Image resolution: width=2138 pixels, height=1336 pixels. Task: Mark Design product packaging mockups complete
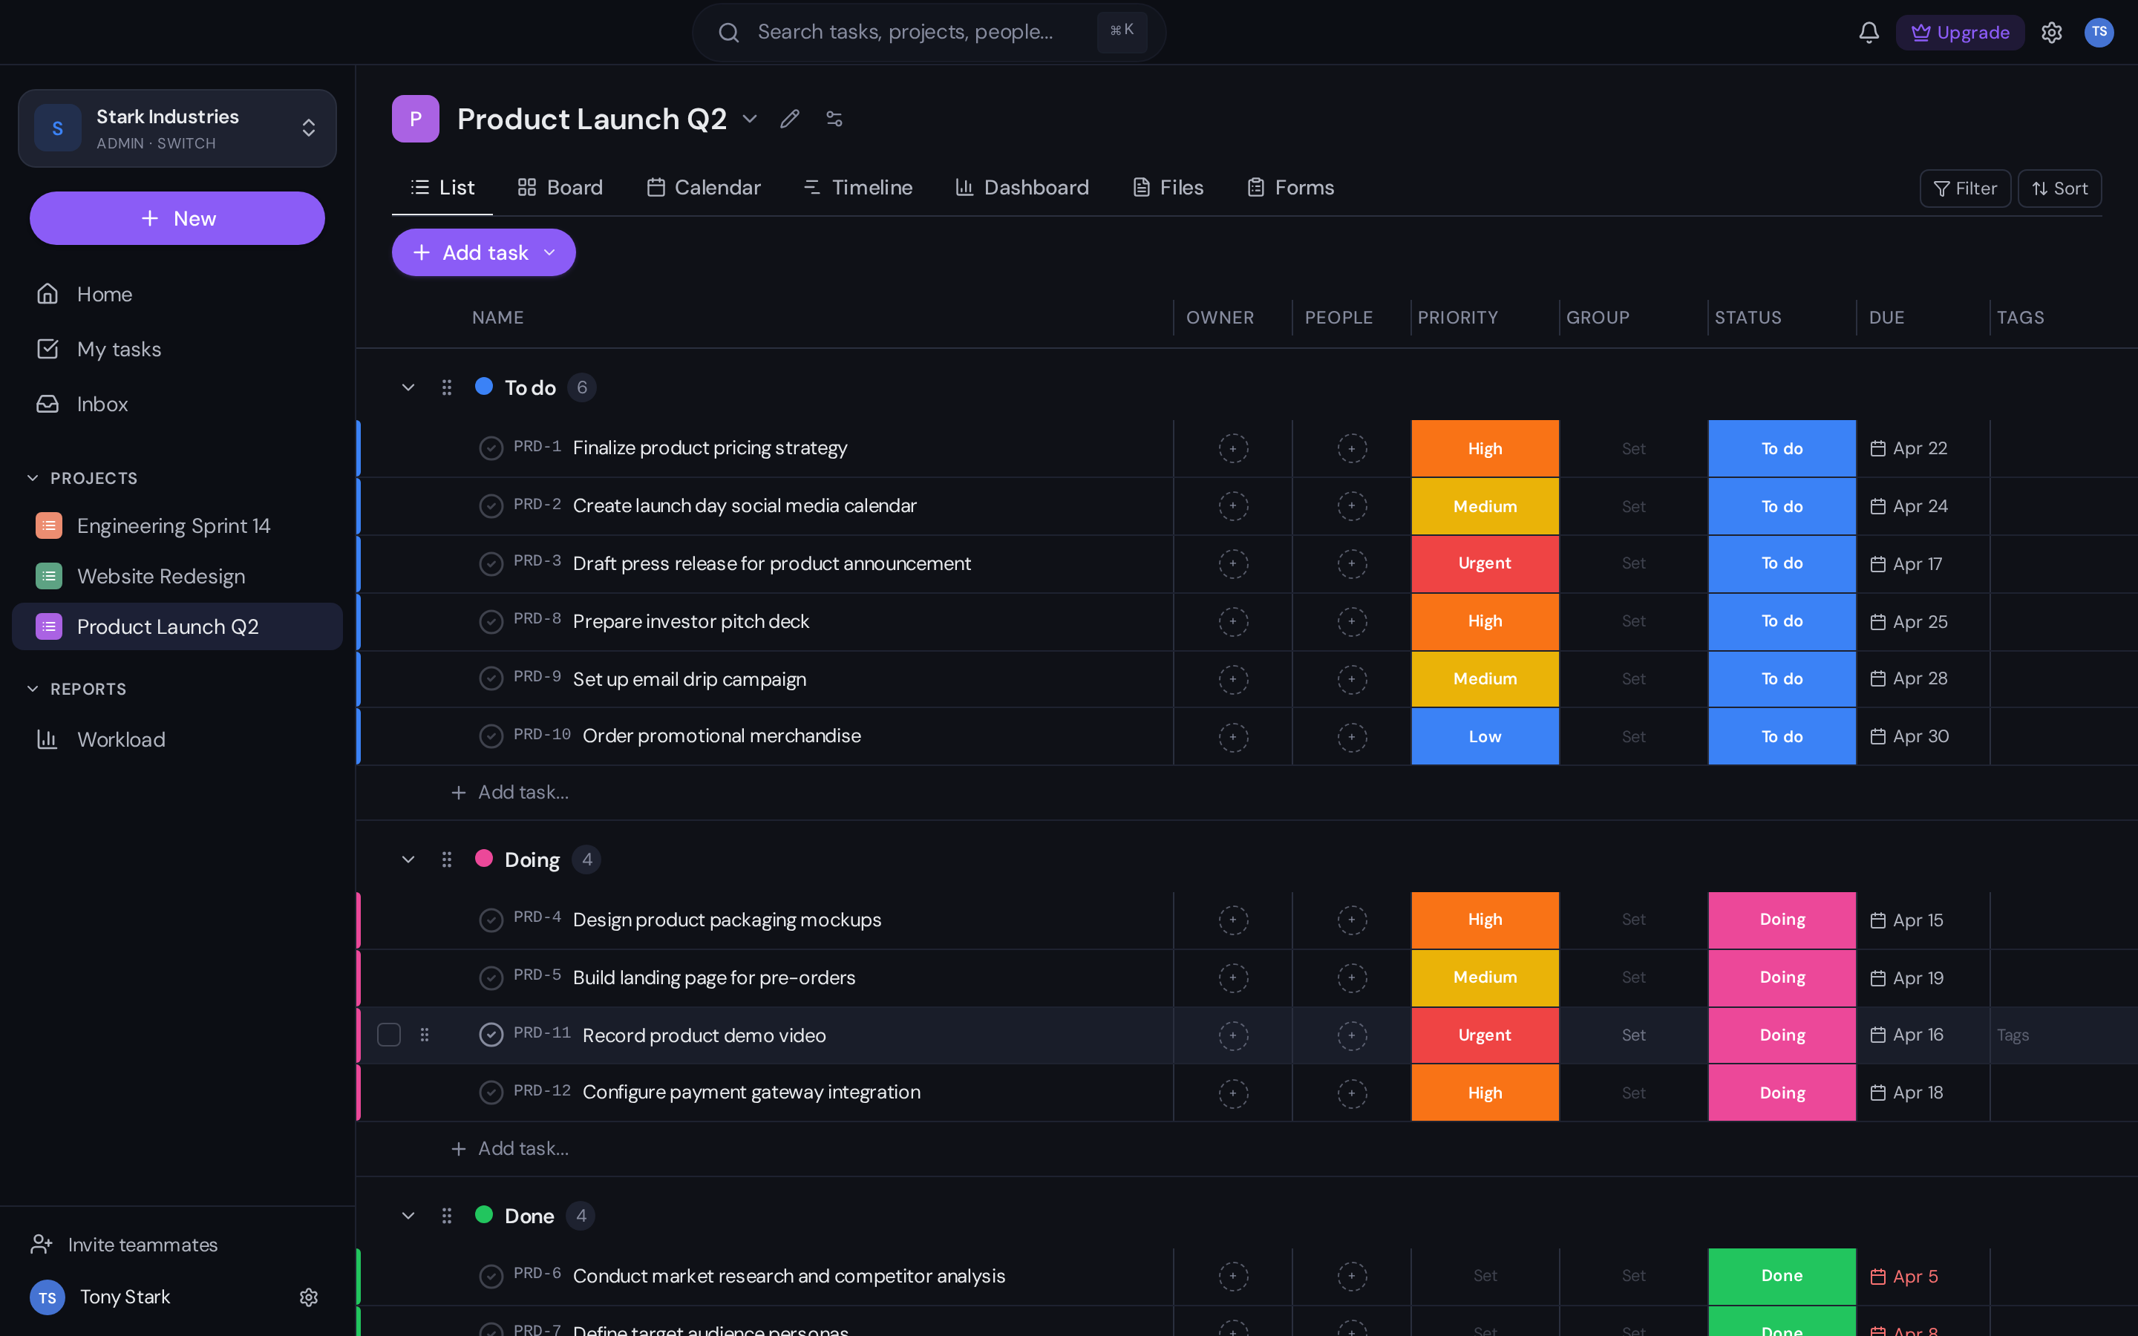491,920
